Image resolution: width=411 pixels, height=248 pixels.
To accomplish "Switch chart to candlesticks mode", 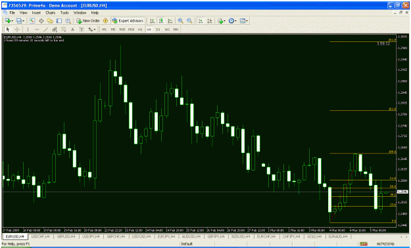I will coord(161,21).
